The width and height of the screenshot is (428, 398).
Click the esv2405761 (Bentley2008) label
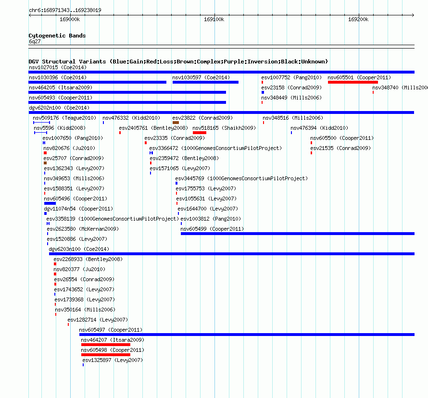[x=153, y=128]
